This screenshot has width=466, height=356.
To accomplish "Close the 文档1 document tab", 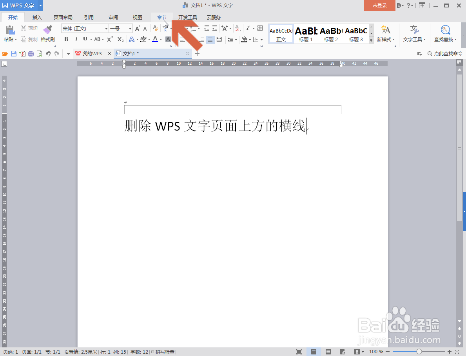I will 188,54.
